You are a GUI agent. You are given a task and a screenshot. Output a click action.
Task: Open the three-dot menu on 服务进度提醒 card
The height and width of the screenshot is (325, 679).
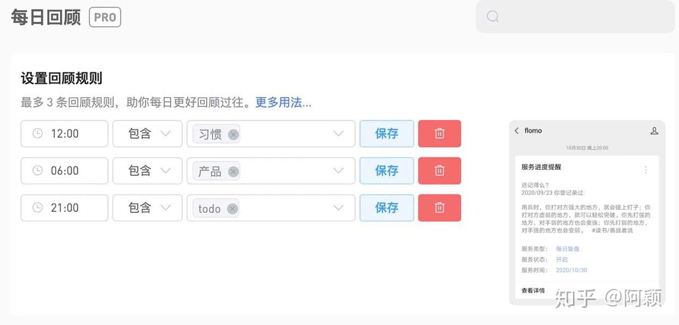pos(646,170)
